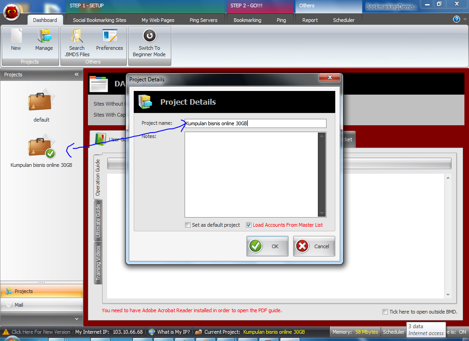Click inside the Notes text area
The height and width of the screenshot is (341, 469).
pos(251,175)
